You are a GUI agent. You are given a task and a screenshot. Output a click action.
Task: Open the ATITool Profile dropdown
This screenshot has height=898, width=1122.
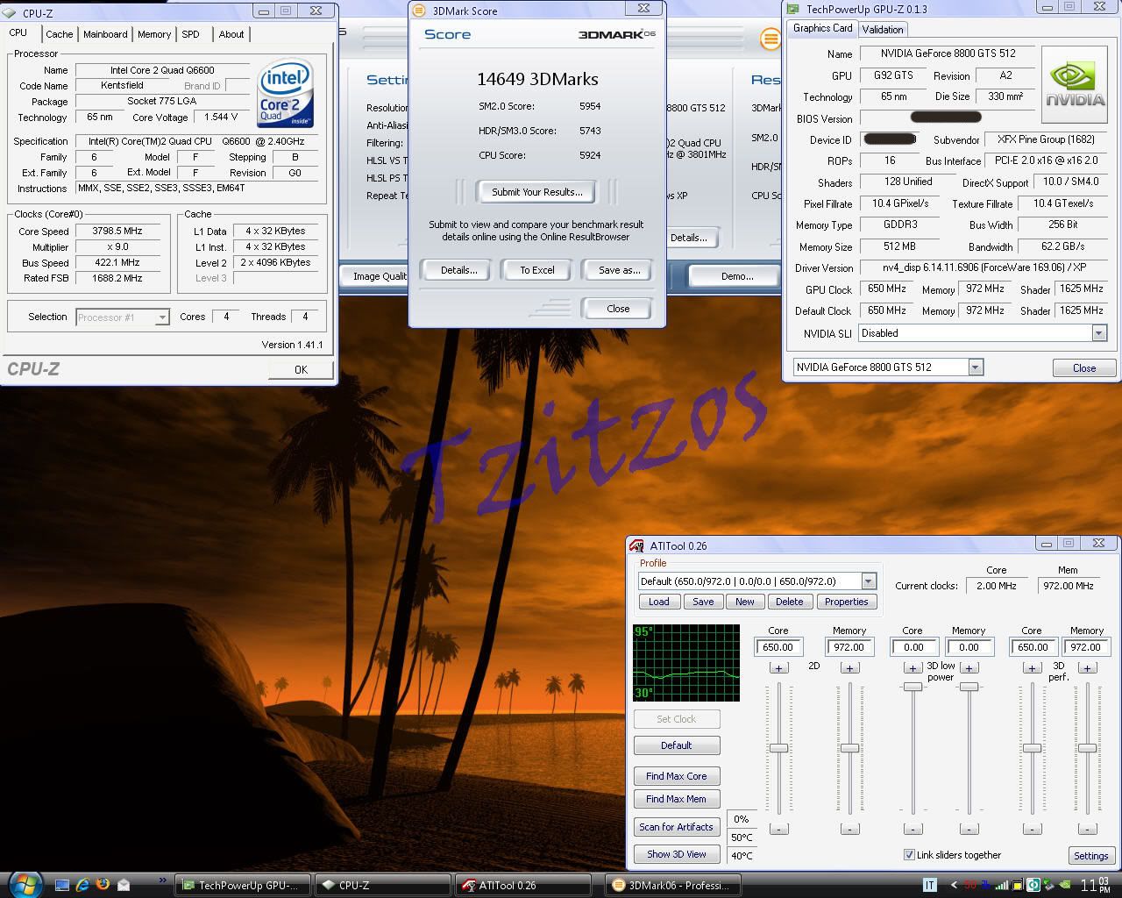point(868,581)
